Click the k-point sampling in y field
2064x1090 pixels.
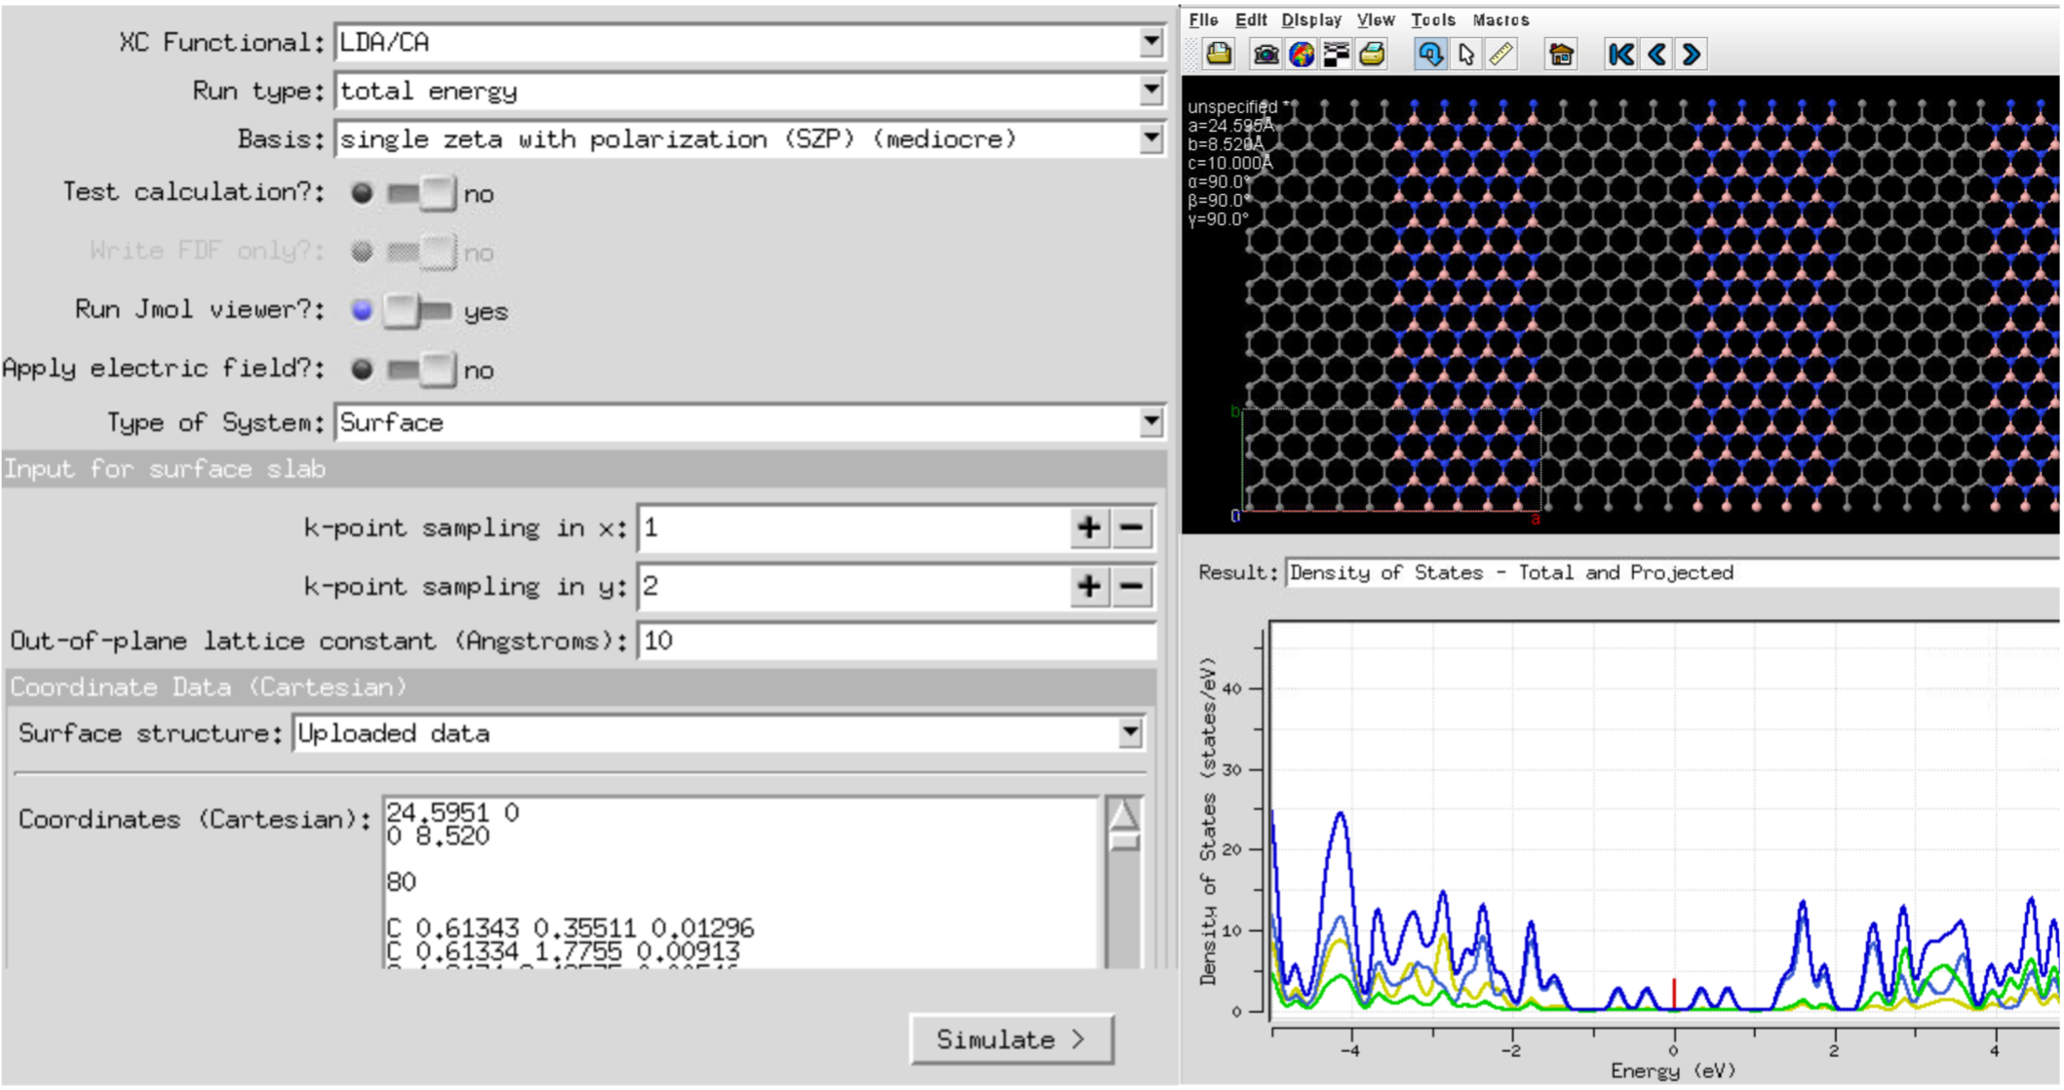(853, 587)
